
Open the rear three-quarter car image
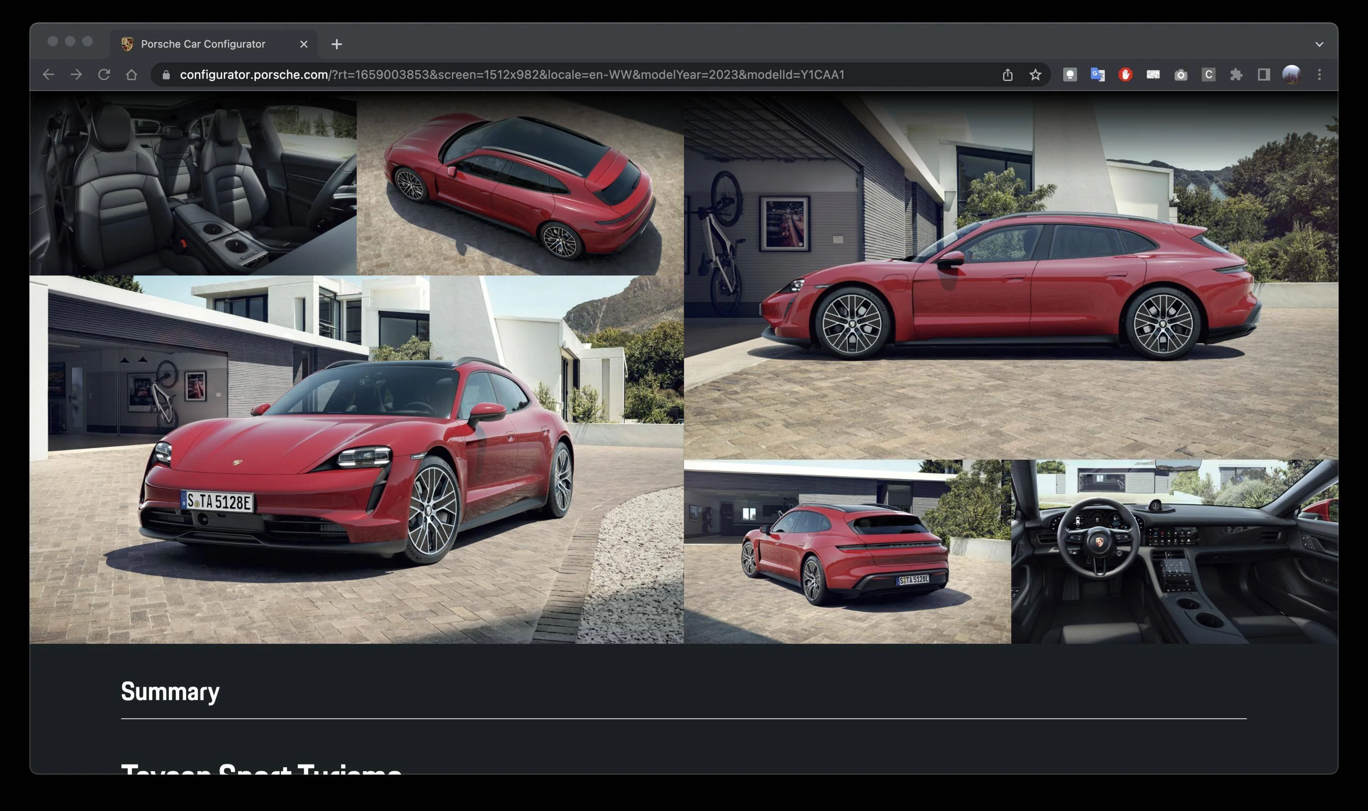point(847,551)
